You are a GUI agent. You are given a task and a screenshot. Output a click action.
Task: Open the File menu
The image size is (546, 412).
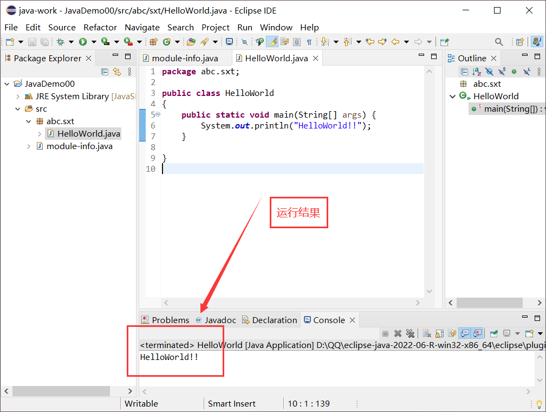[x=11, y=28]
